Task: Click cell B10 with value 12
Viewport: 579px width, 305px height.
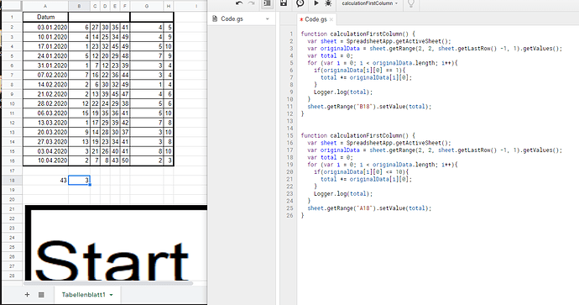Action: [x=79, y=103]
